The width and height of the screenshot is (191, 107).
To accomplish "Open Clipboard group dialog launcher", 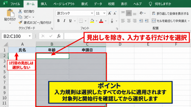I will (52, 29).
